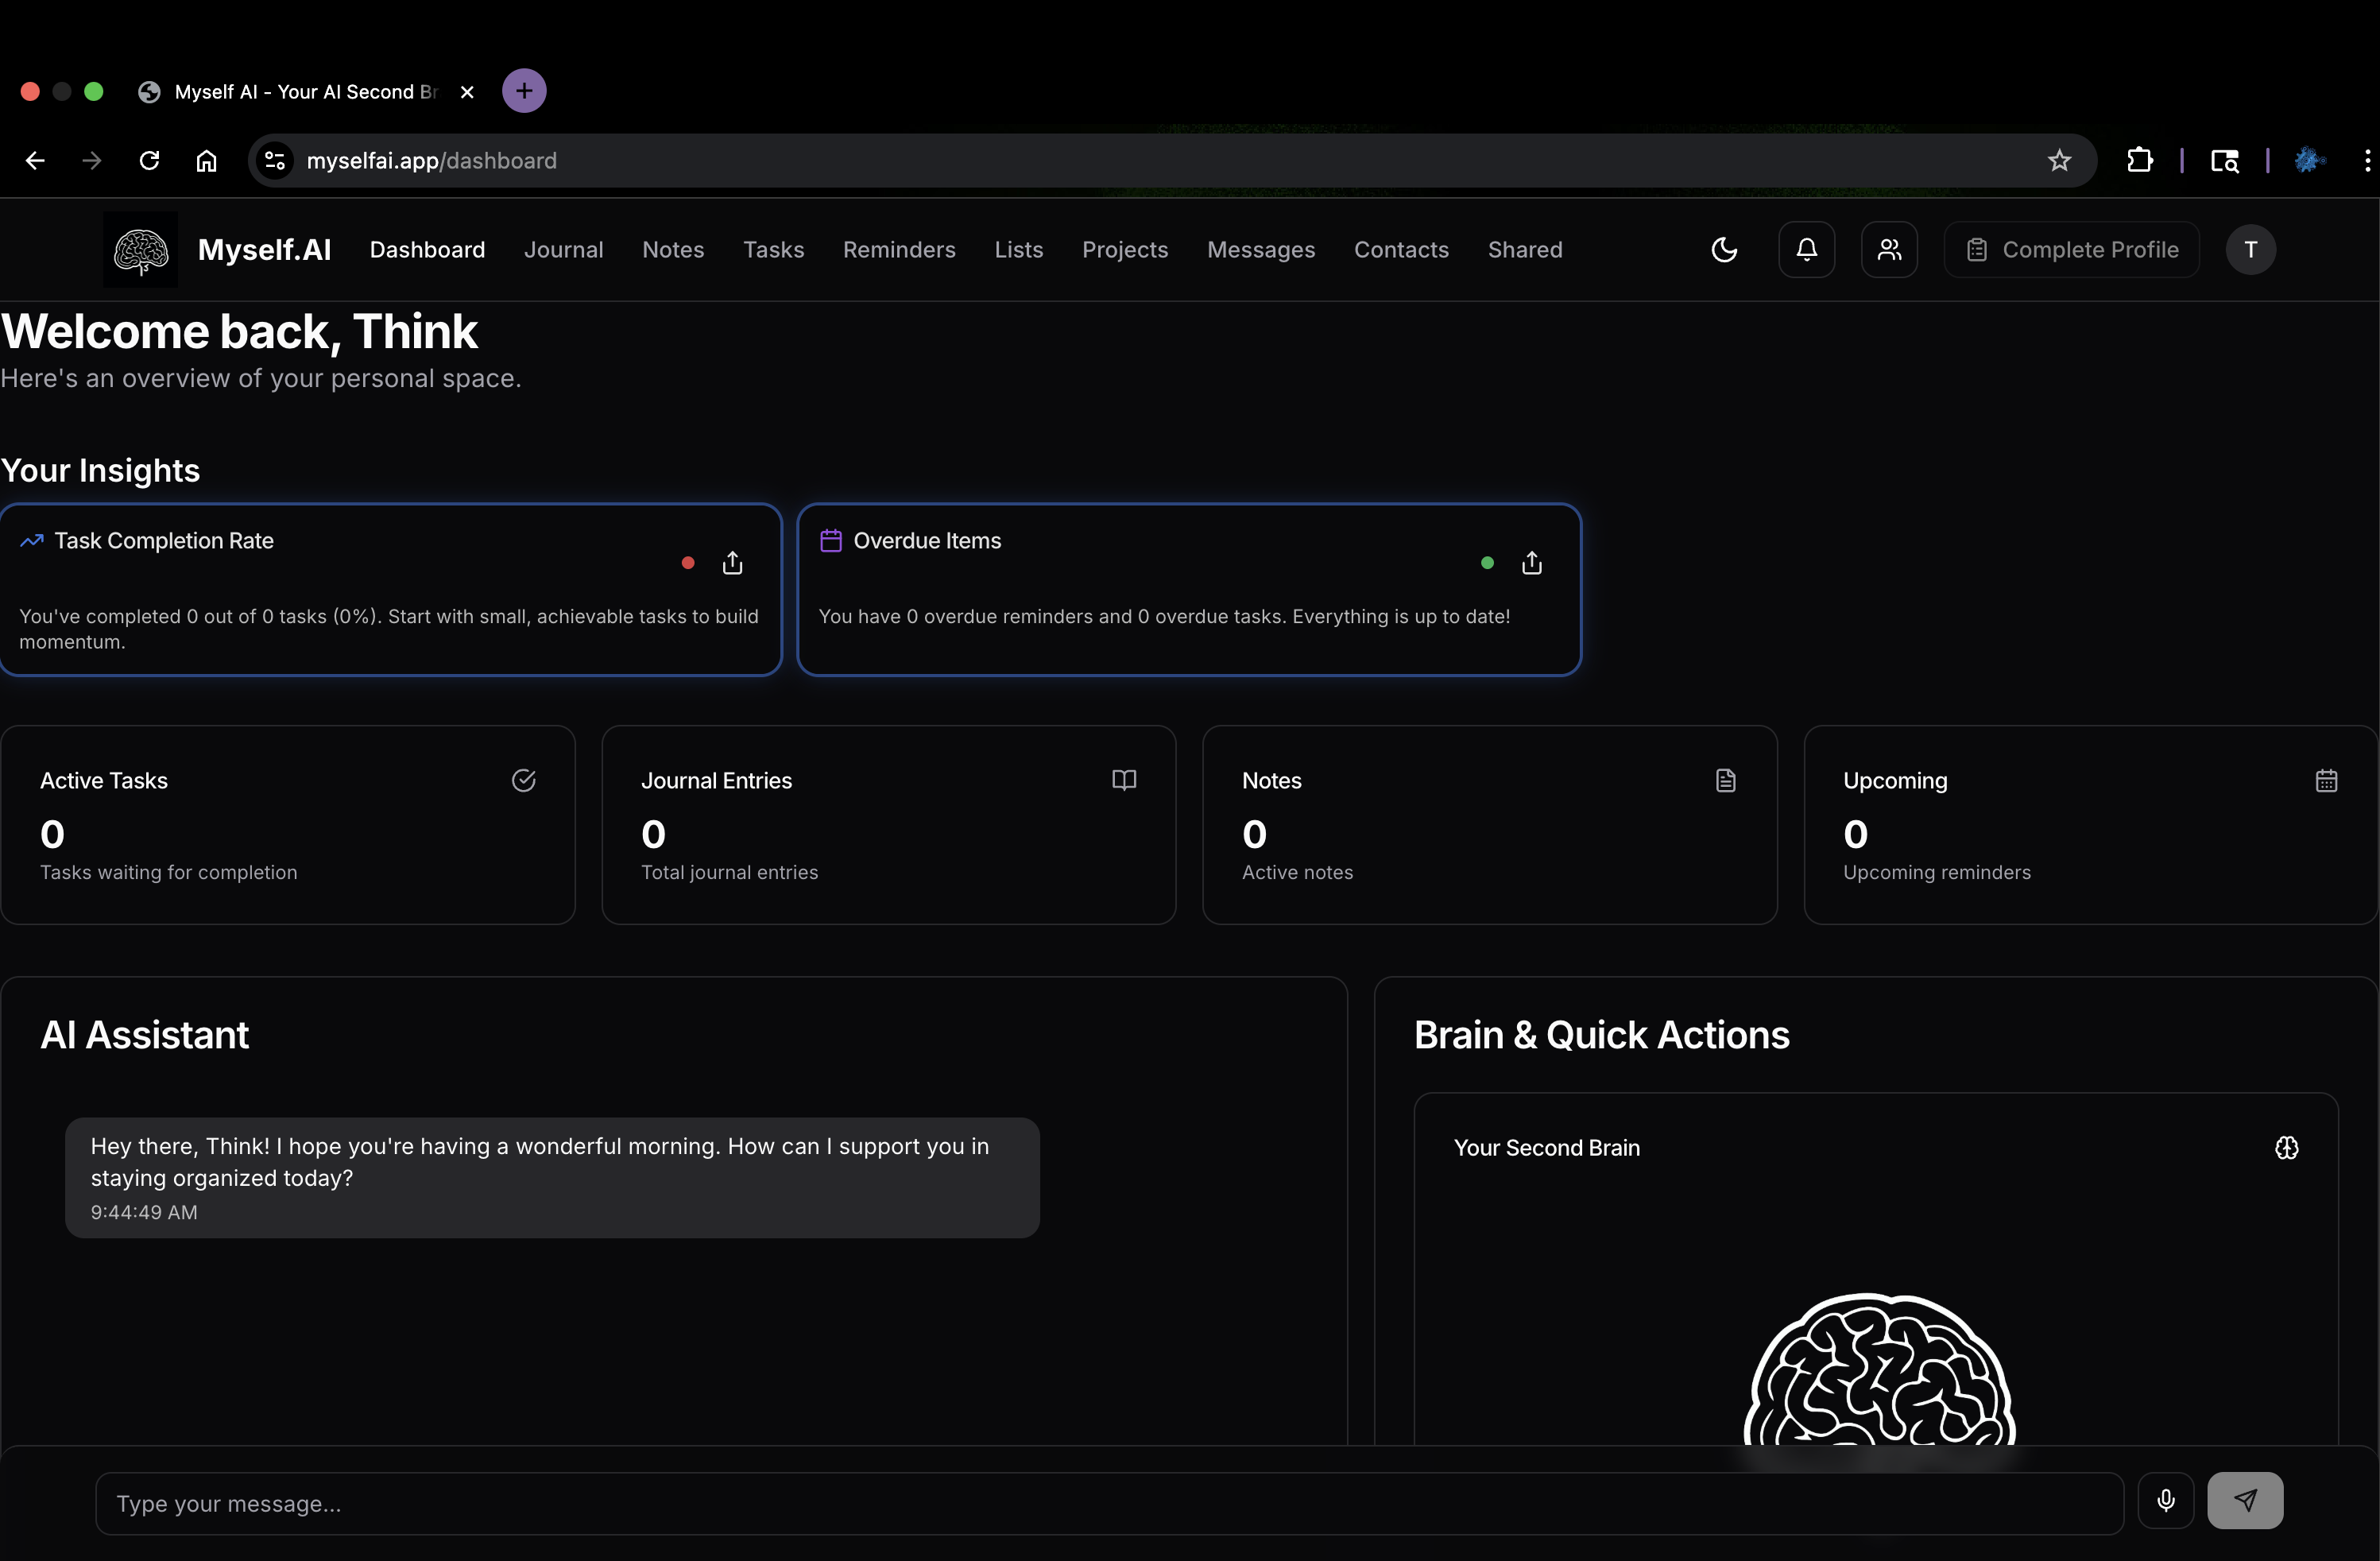This screenshot has height=1561, width=2380.
Task: Select the Myself AI browser tab
Action: [x=306, y=92]
